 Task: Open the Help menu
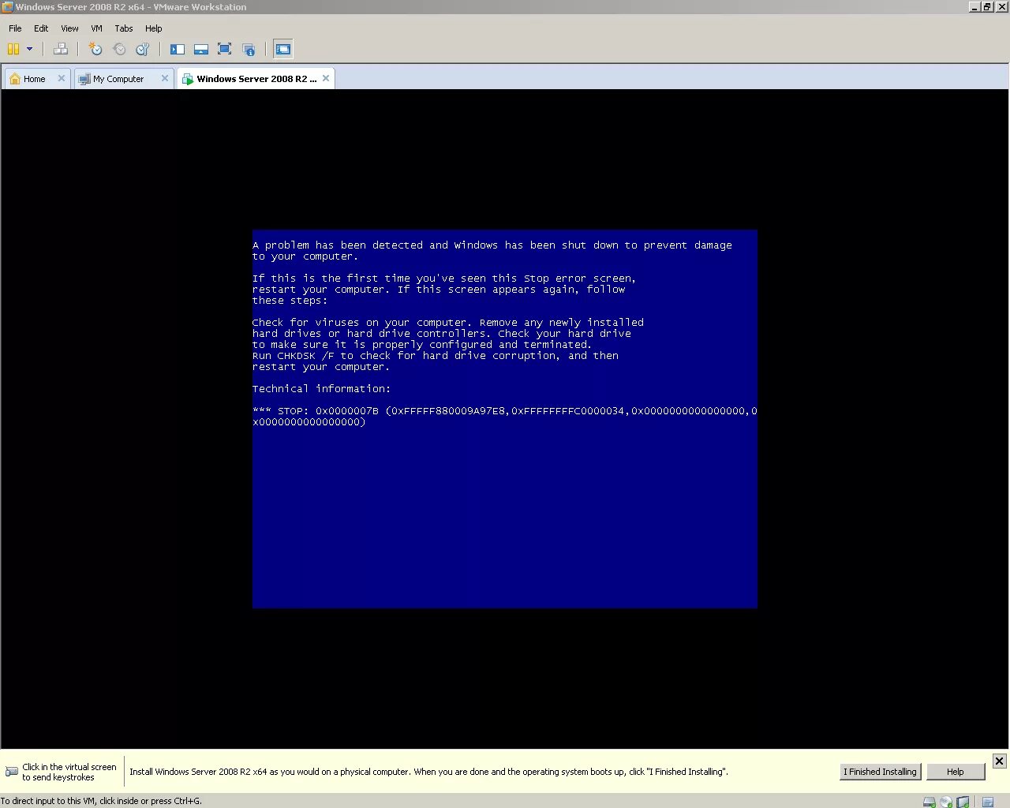tap(154, 28)
